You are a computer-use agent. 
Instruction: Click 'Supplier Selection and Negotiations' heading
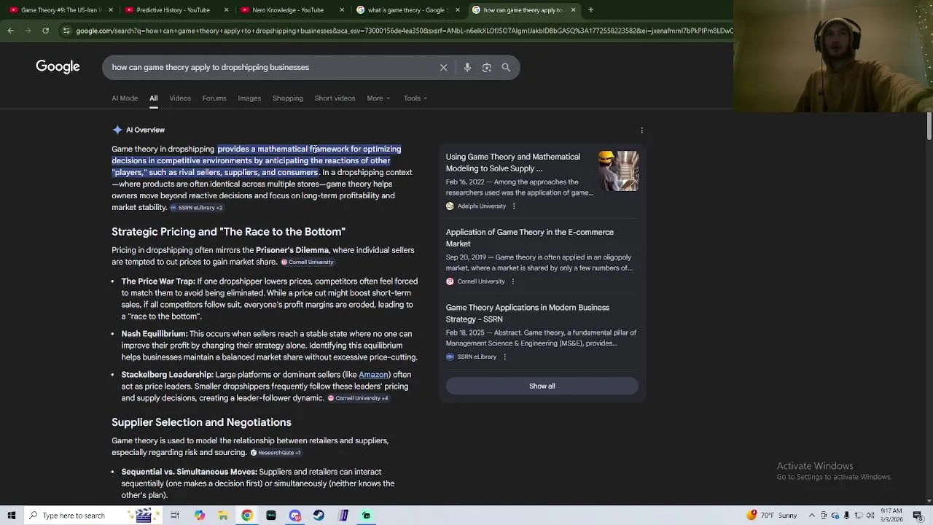click(201, 422)
